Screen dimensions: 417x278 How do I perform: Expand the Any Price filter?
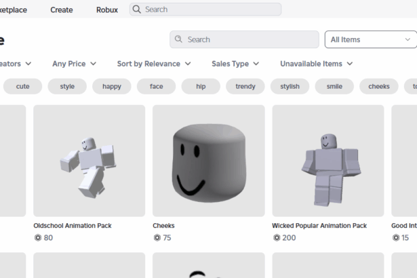74,64
